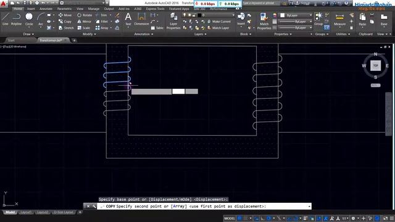Click the Copy tool in Modify
Image resolution: width=395 pixels, height=222 pixels.
point(65,22)
